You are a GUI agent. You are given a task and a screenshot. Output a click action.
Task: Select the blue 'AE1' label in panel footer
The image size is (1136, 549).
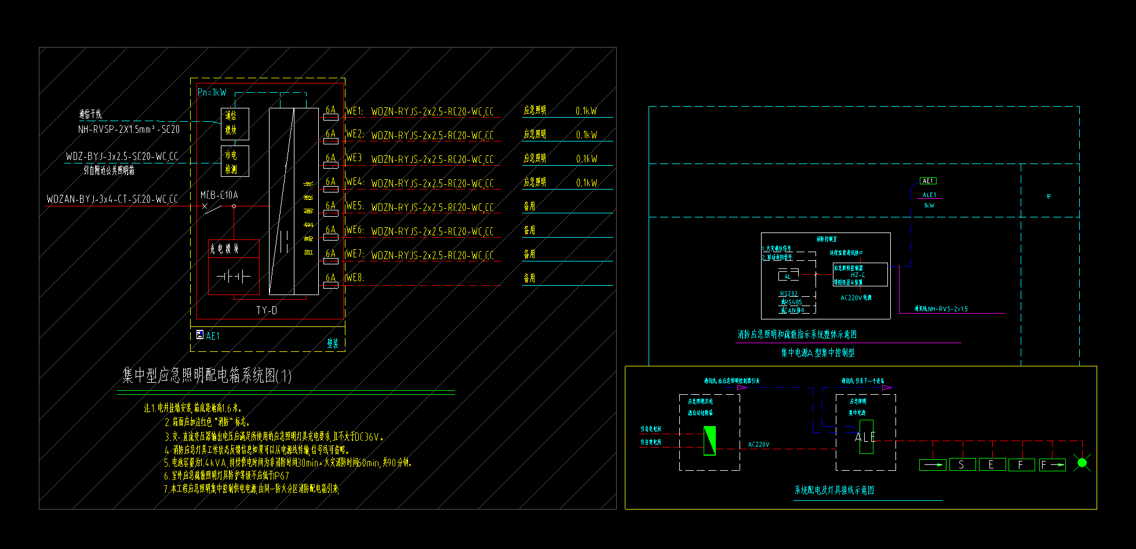[213, 336]
